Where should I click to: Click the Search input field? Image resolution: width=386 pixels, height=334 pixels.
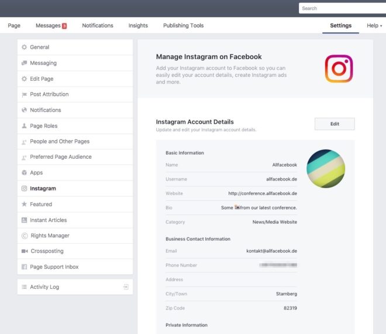click(x=342, y=8)
